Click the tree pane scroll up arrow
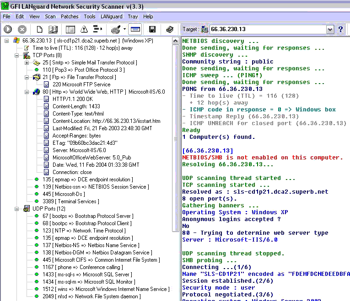 coord(175,41)
